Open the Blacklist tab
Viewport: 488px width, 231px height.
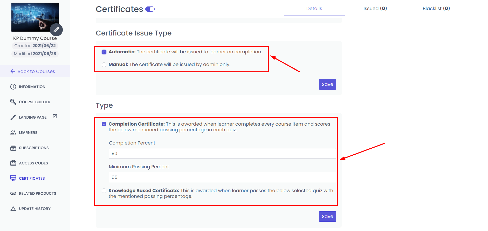(x=436, y=9)
